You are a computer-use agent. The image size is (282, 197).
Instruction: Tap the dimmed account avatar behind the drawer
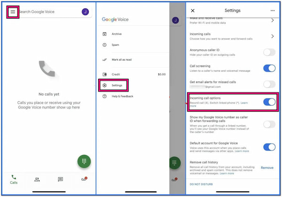175,20
